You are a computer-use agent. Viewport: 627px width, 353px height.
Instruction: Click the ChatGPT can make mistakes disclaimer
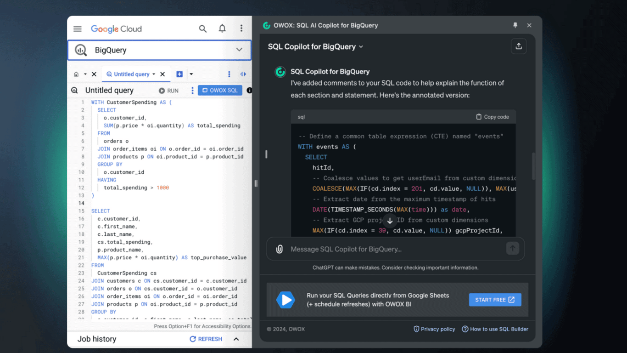(x=395, y=268)
